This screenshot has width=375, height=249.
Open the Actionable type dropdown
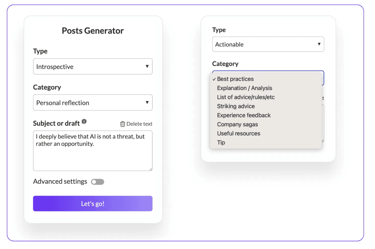[x=268, y=44]
